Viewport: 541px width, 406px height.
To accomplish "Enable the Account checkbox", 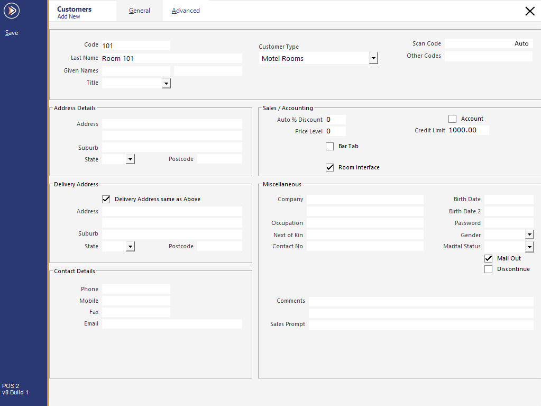I will pos(452,119).
